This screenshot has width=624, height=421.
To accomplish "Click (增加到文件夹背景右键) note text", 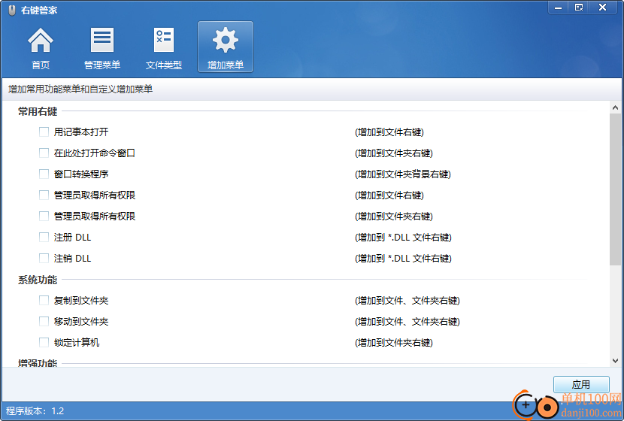I will click(403, 174).
